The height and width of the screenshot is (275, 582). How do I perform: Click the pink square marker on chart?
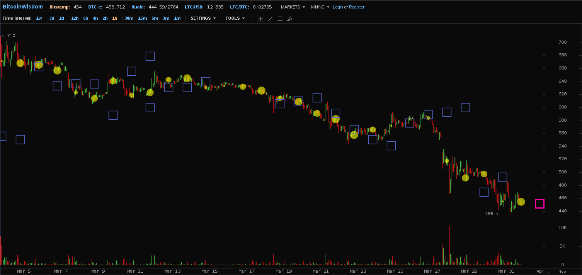(539, 204)
